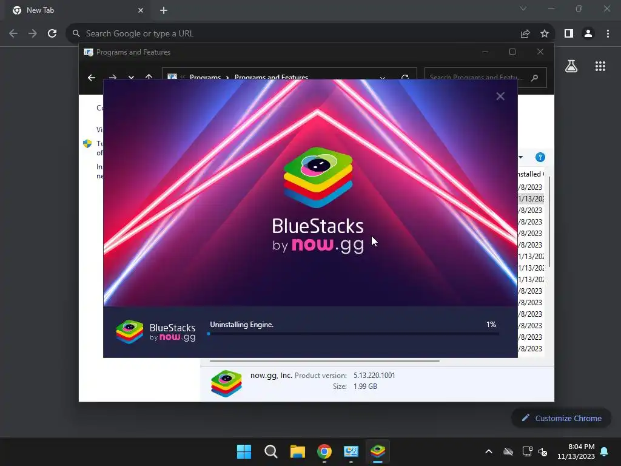Click the BlueStacks uninstall progress bar

(353, 334)
